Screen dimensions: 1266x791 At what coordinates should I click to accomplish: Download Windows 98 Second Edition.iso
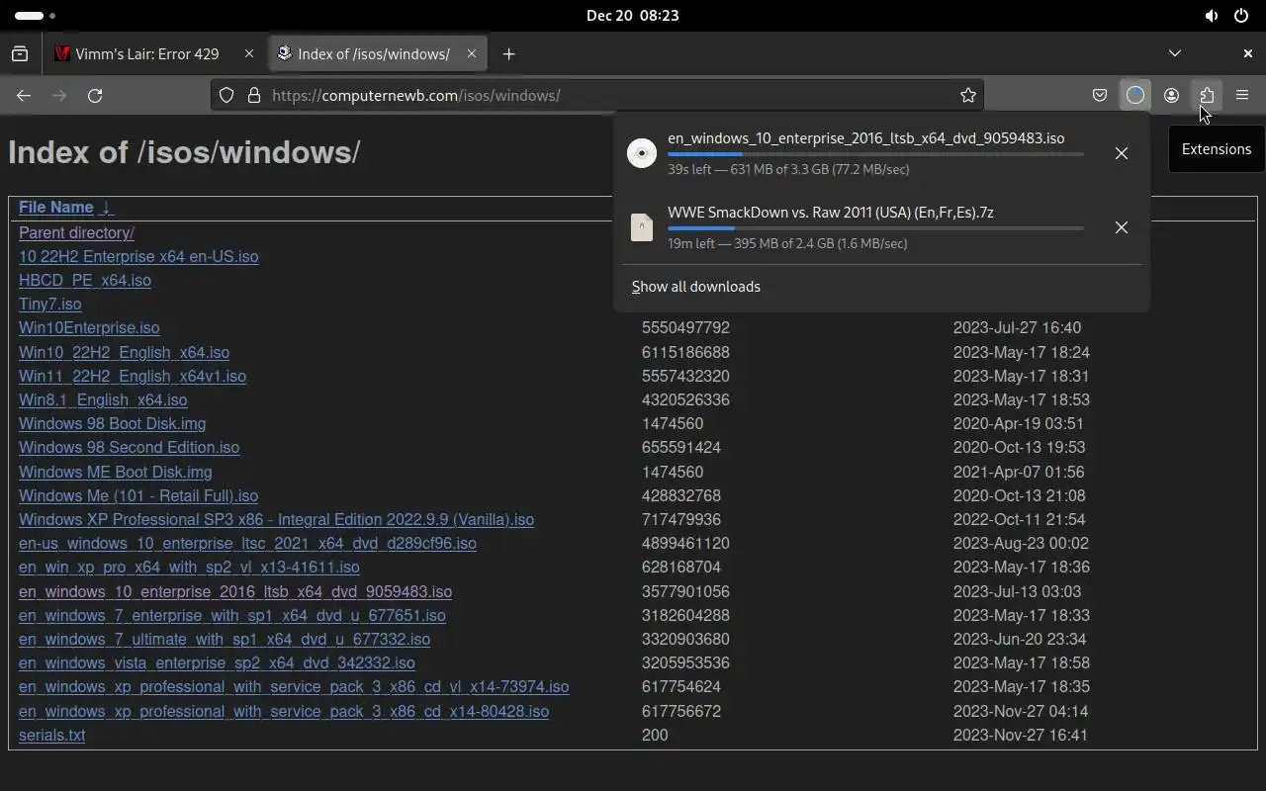[x=129, y=448]
